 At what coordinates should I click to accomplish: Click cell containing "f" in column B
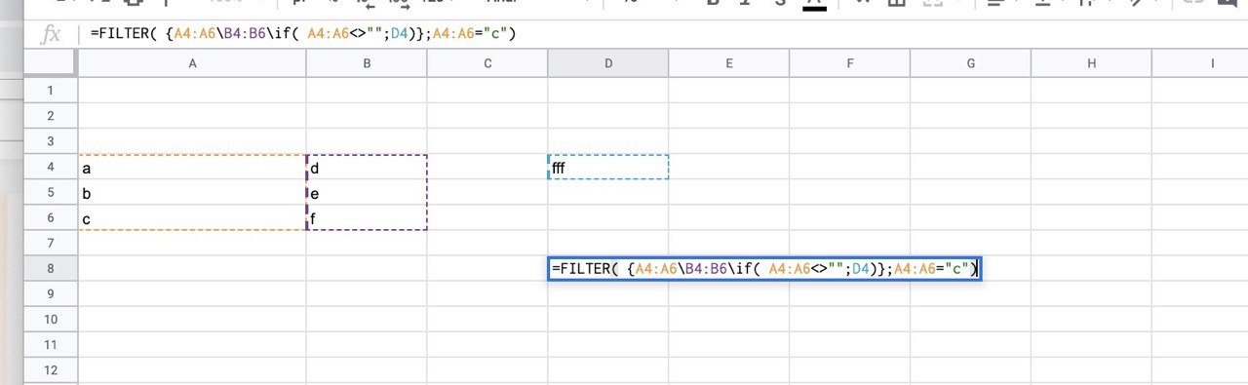(x=367, y=218)
